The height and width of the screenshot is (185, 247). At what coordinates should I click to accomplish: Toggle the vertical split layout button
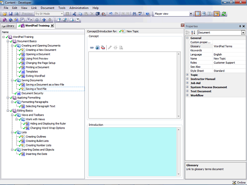pos(209,14)
